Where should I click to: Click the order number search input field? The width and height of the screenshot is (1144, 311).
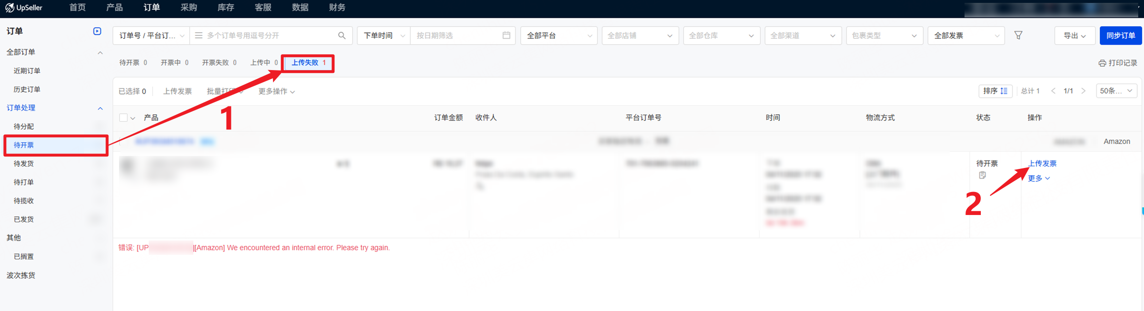tap(271, 36)
